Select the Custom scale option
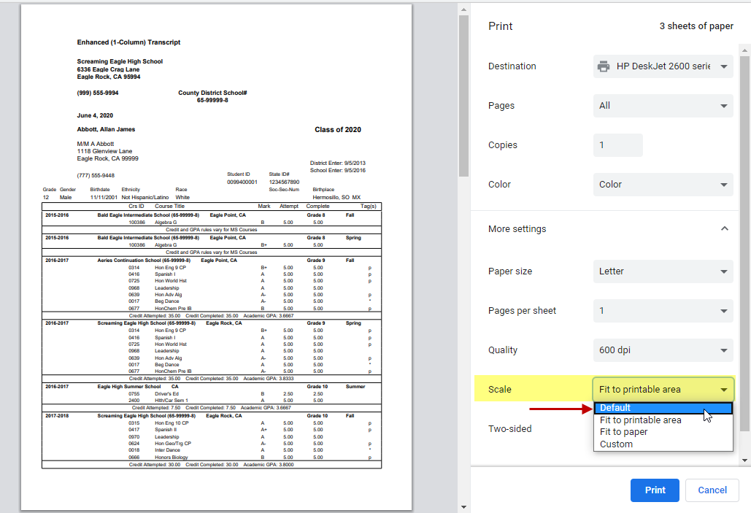 point(661,444)
